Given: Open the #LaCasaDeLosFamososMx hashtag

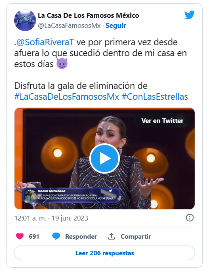Looking at the screenshot, I should [67, 97].
